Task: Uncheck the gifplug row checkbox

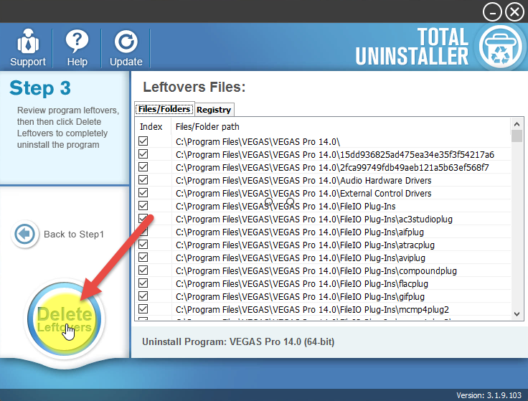Action: [143, 296]
